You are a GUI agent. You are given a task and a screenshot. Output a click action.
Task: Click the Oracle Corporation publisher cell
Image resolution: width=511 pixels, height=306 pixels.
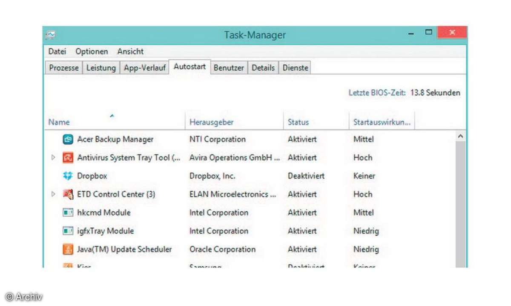coord(222,249)
